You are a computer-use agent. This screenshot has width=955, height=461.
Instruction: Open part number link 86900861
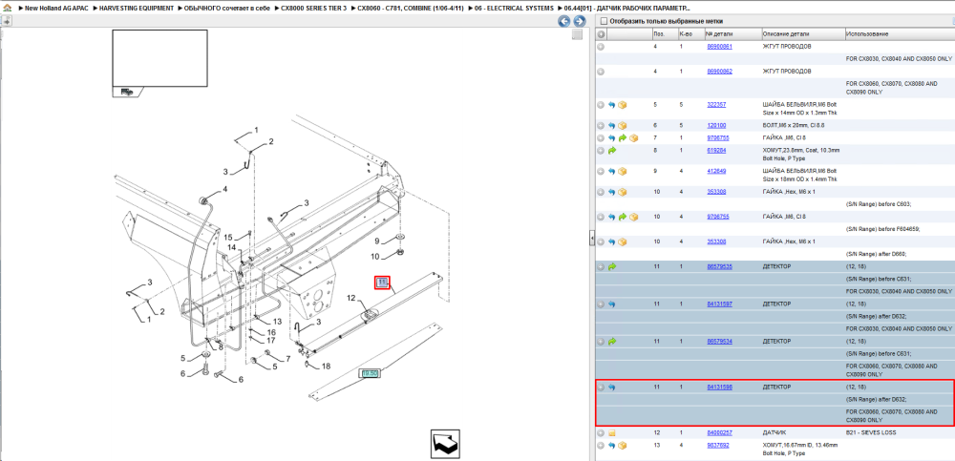coord(719,47)
